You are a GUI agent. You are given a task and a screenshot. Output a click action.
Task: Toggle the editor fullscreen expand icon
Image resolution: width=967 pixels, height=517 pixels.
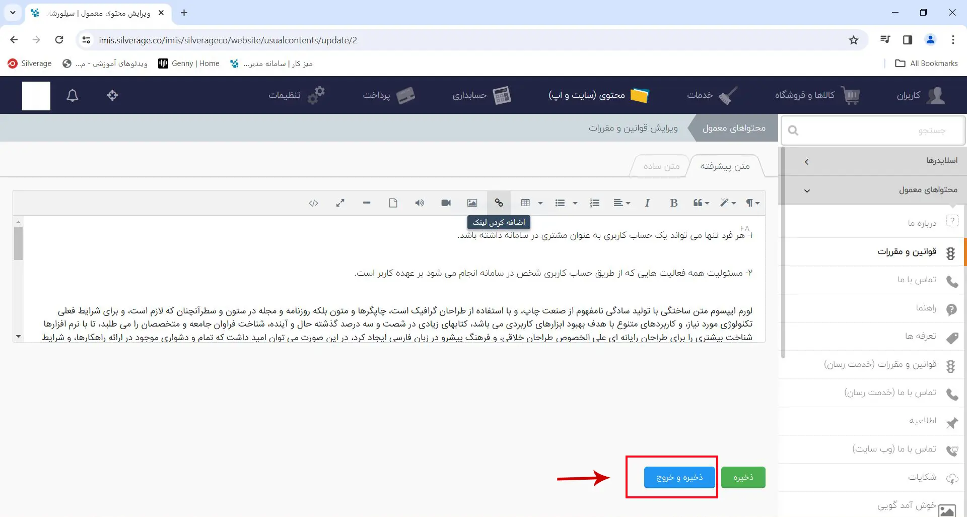[340, 203]
